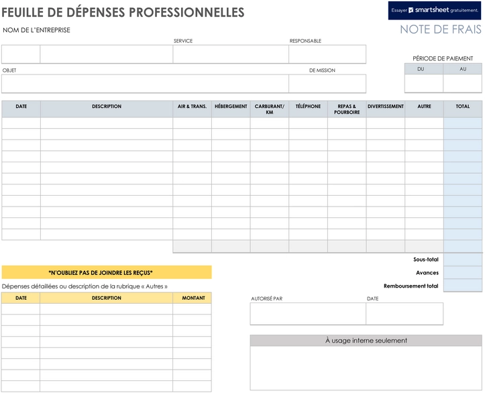The image size is (485, 393).
Task: Select the TÉLÉPHONE column header
Action: pyautogui.click(x=308, y=109)
